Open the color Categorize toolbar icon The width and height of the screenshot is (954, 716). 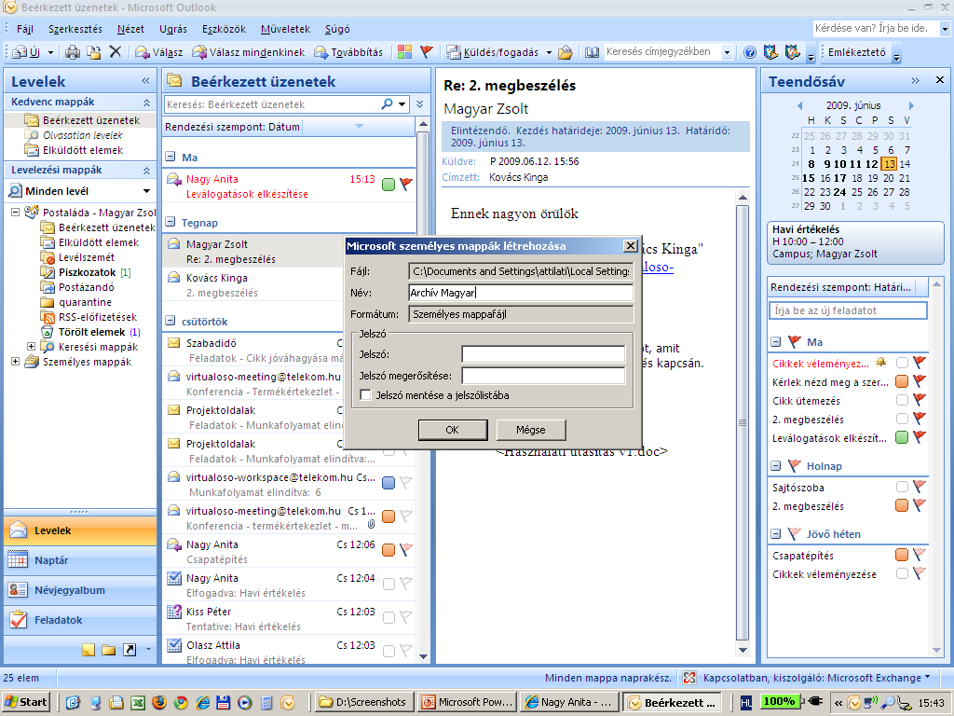[x=404, y=52]
